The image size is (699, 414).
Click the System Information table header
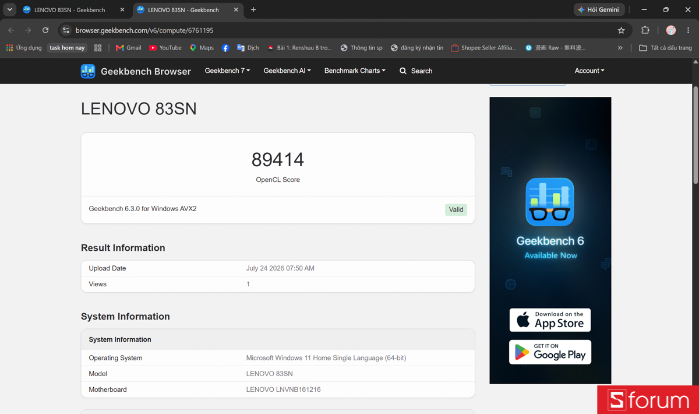(278, 339)
